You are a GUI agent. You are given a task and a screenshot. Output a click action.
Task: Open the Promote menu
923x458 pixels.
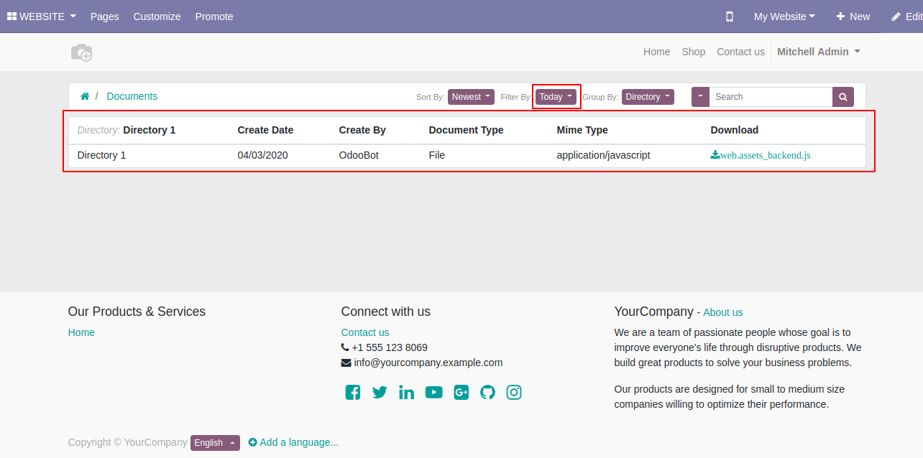pos(214,17)
